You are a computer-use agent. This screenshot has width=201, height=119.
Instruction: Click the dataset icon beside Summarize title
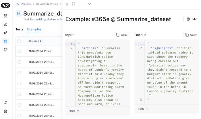click(19, 14)
